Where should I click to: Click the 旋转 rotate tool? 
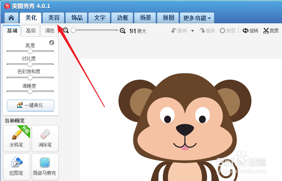pyautogui.click(x=251, y=31)
